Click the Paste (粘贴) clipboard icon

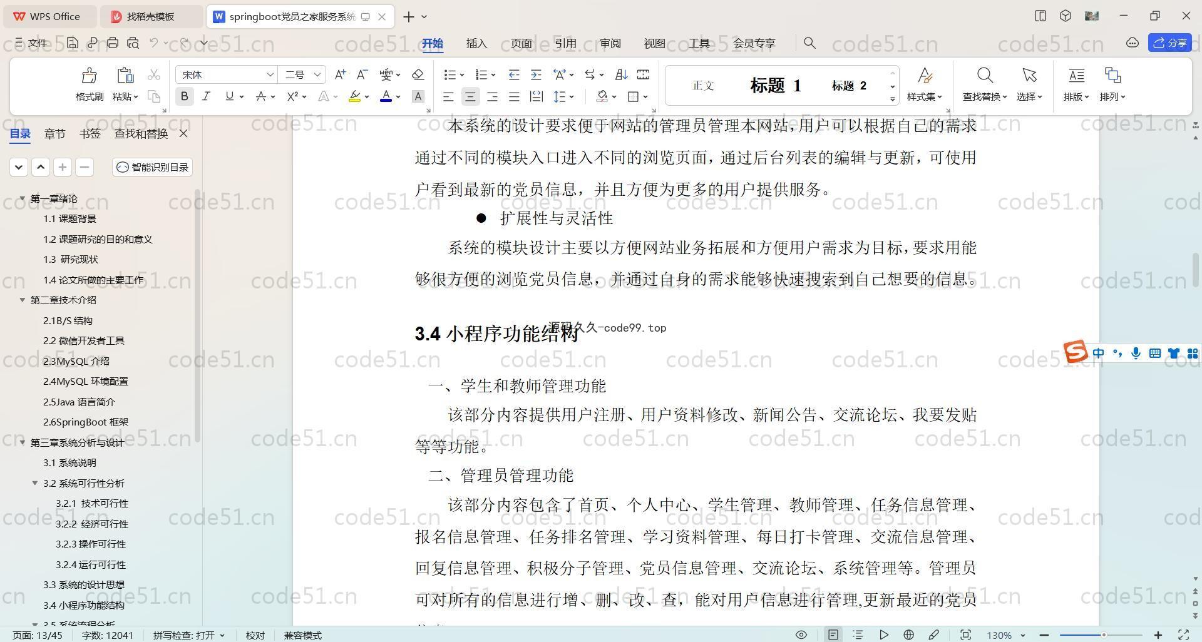125,76
